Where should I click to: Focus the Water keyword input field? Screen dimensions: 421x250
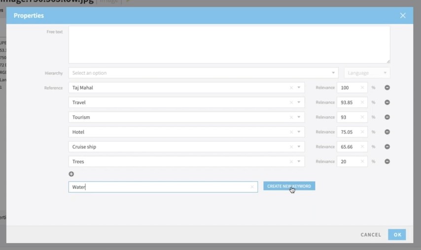tap(163, 187)
